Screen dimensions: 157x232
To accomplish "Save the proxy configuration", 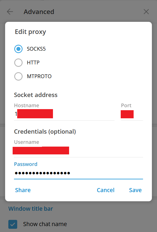I will (135, 190).
